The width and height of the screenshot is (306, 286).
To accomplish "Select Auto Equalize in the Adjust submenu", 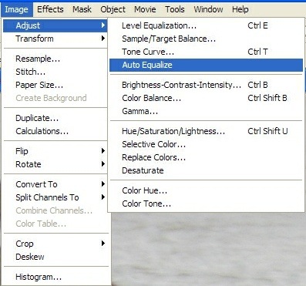I will pyautogui.click(x=206, y=65).
